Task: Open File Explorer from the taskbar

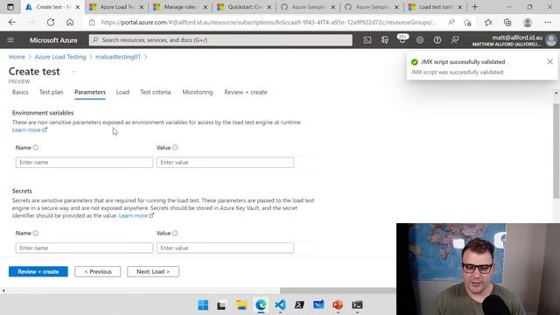Action: (x=241, y=305)
